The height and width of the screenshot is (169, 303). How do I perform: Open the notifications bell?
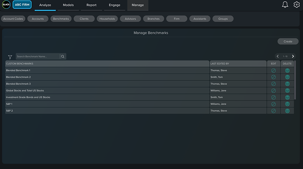click(285, 5)
